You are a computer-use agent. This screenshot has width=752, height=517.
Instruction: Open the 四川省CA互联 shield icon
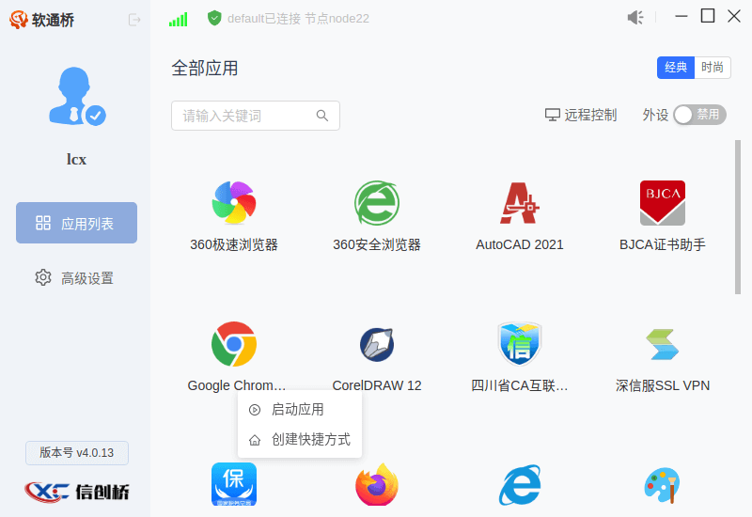click(520, 344)
